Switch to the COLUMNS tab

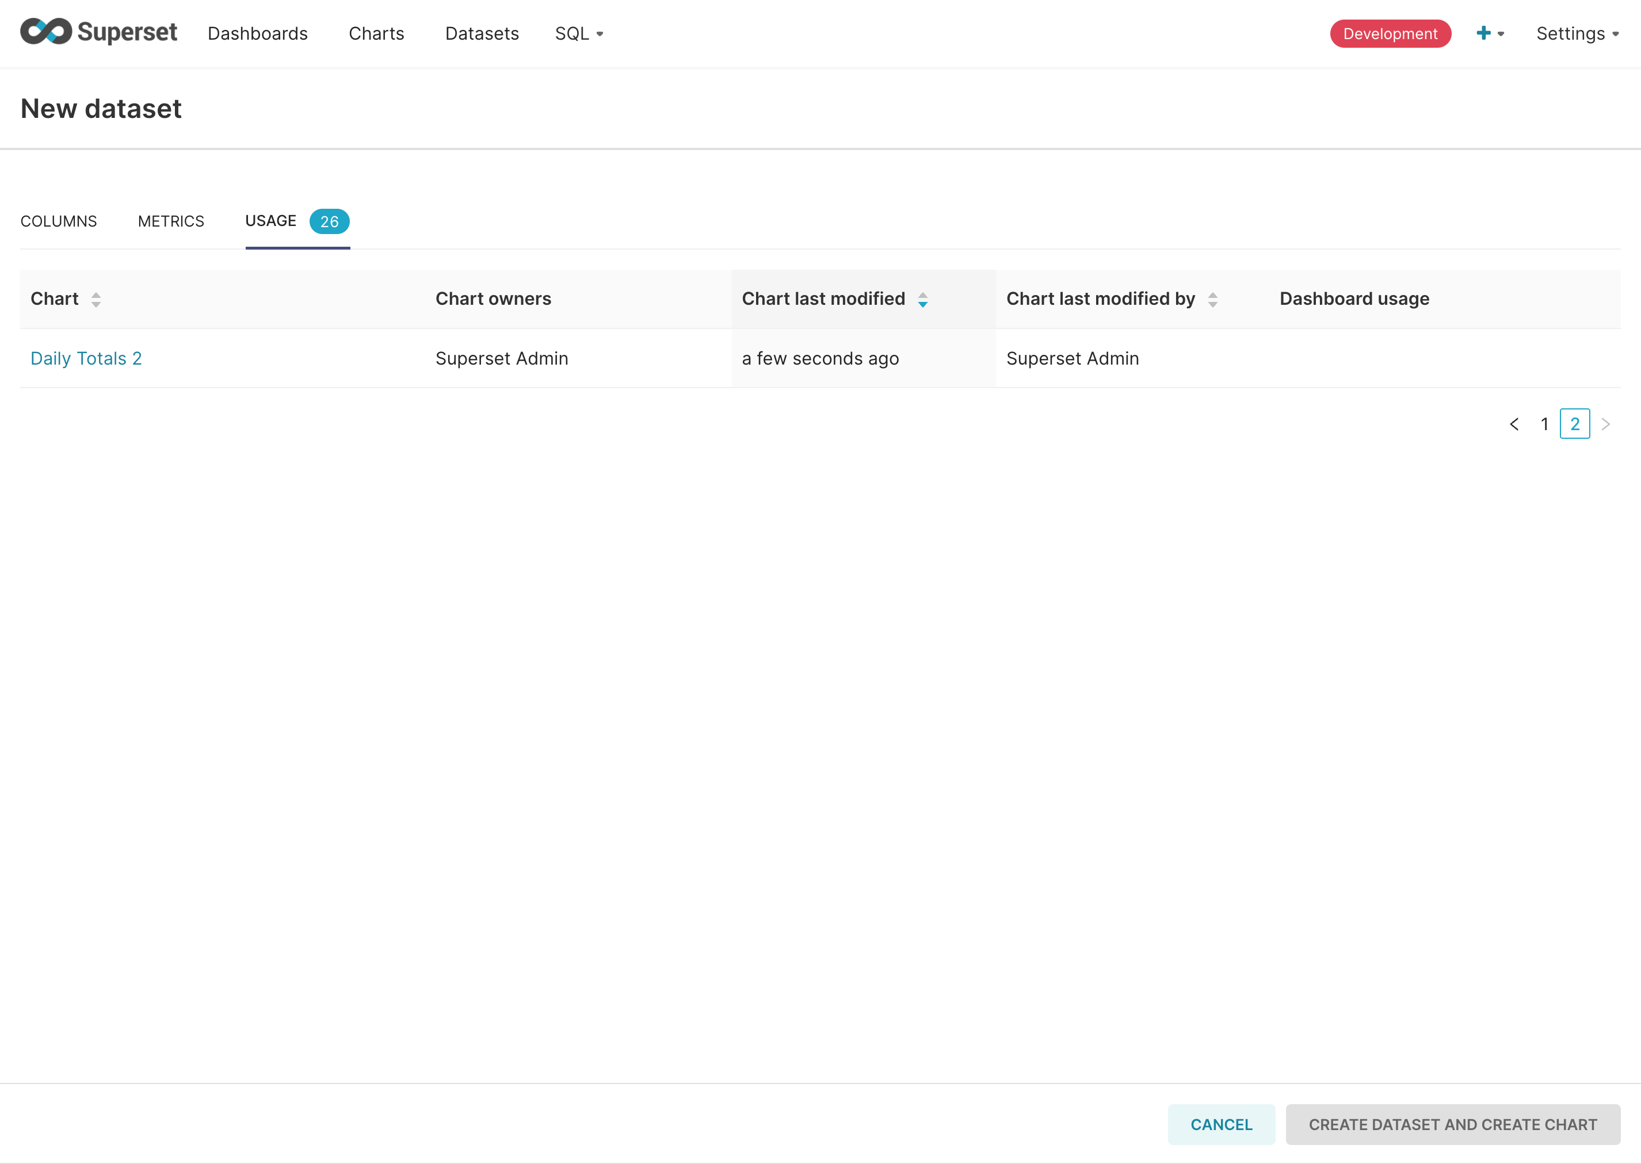tap(59, 221)
